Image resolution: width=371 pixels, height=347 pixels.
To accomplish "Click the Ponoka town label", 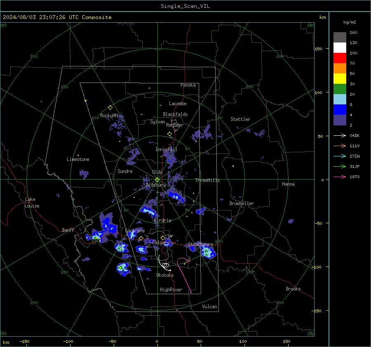I will (188, 85).
